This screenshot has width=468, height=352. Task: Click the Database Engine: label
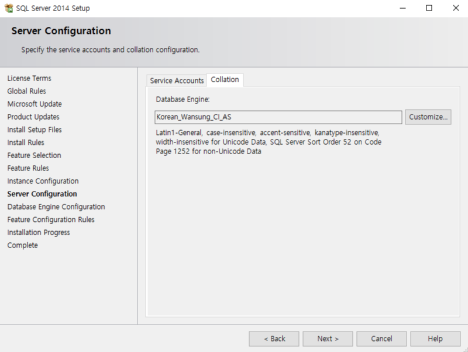coord(183,99)
